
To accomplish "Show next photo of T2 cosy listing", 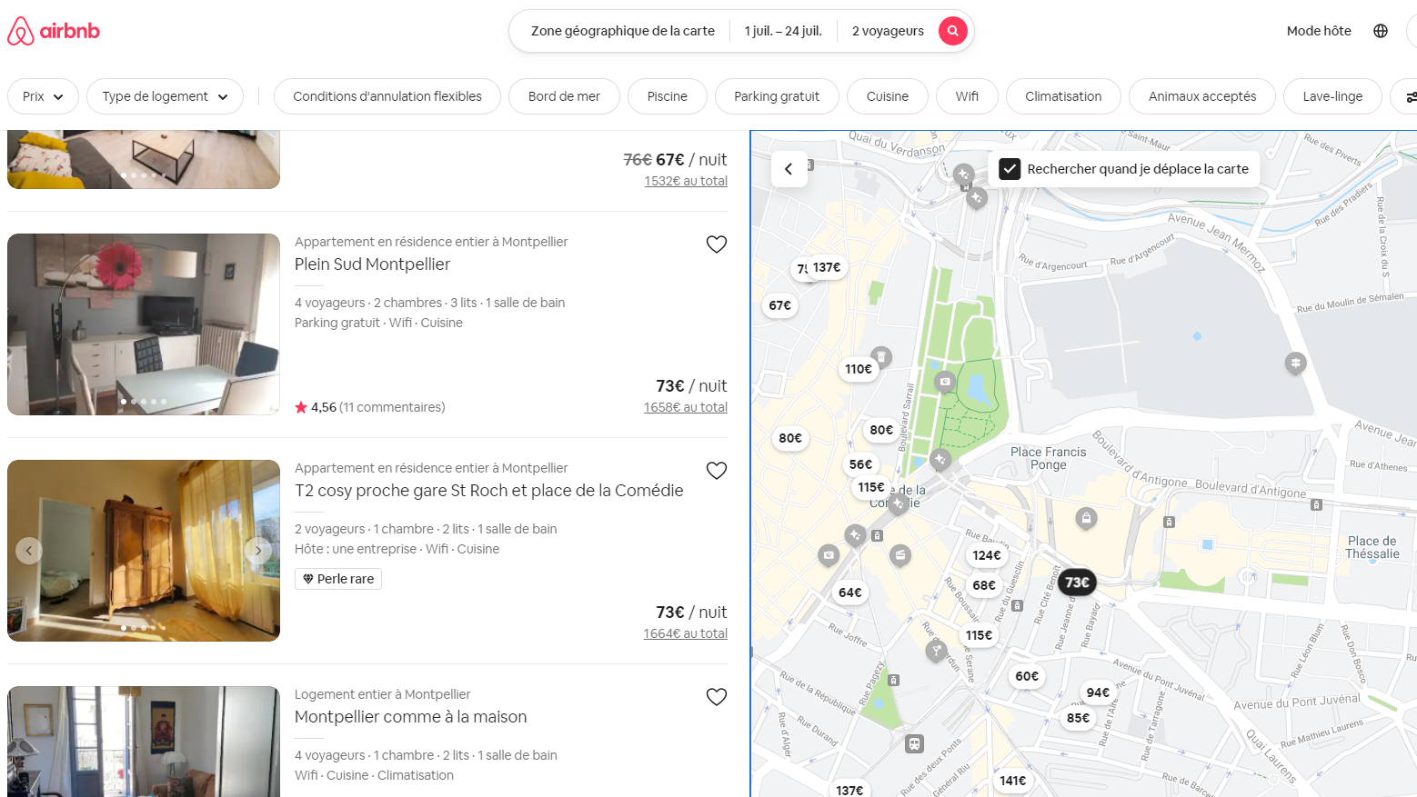I will [258, 551].
